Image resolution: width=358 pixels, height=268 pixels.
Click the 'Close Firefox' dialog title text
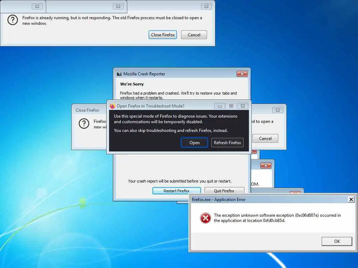(87, 110)
